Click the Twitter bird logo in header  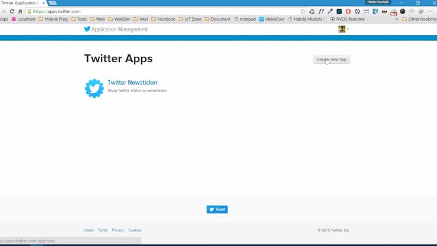click(x=87, y=29)
